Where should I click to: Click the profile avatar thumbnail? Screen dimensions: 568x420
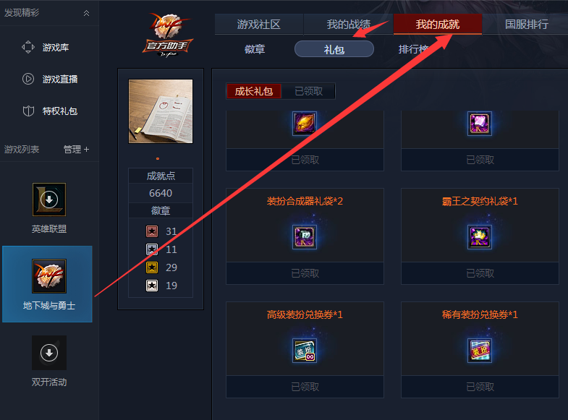click(x=161, y=111)
